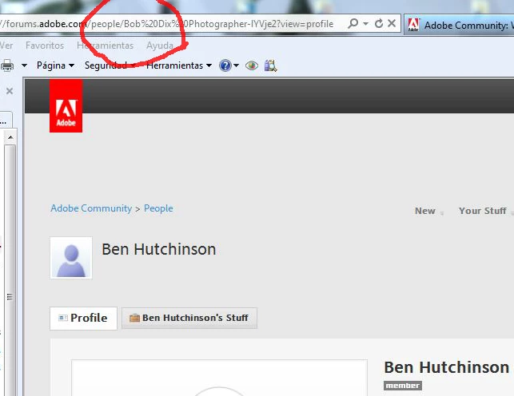
Task: Click Ben Hutchinson's avatar image
Action: pos(71,258)
